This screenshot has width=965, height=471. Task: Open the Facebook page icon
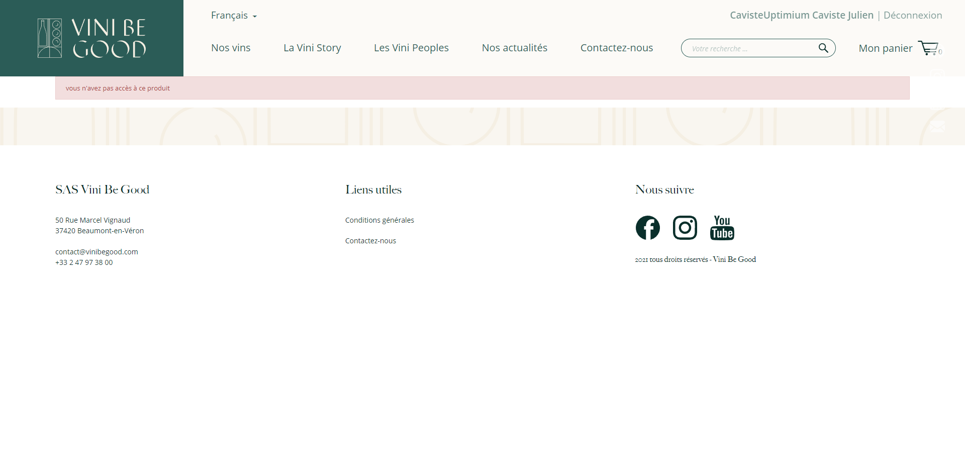[647, 228]
